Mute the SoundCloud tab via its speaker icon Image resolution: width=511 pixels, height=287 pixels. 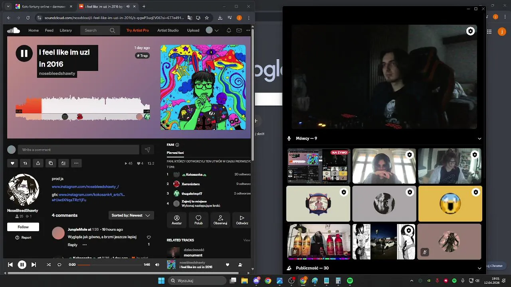coord(128,6)
